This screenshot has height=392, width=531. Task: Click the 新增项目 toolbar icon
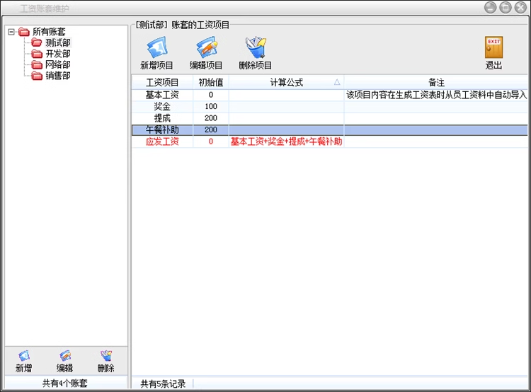pos(156,47)
